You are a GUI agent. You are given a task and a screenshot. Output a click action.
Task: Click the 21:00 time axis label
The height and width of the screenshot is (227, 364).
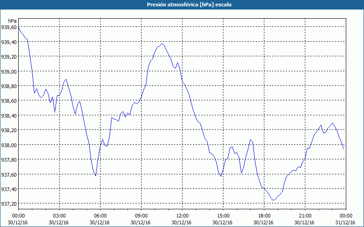coord(305,216)
